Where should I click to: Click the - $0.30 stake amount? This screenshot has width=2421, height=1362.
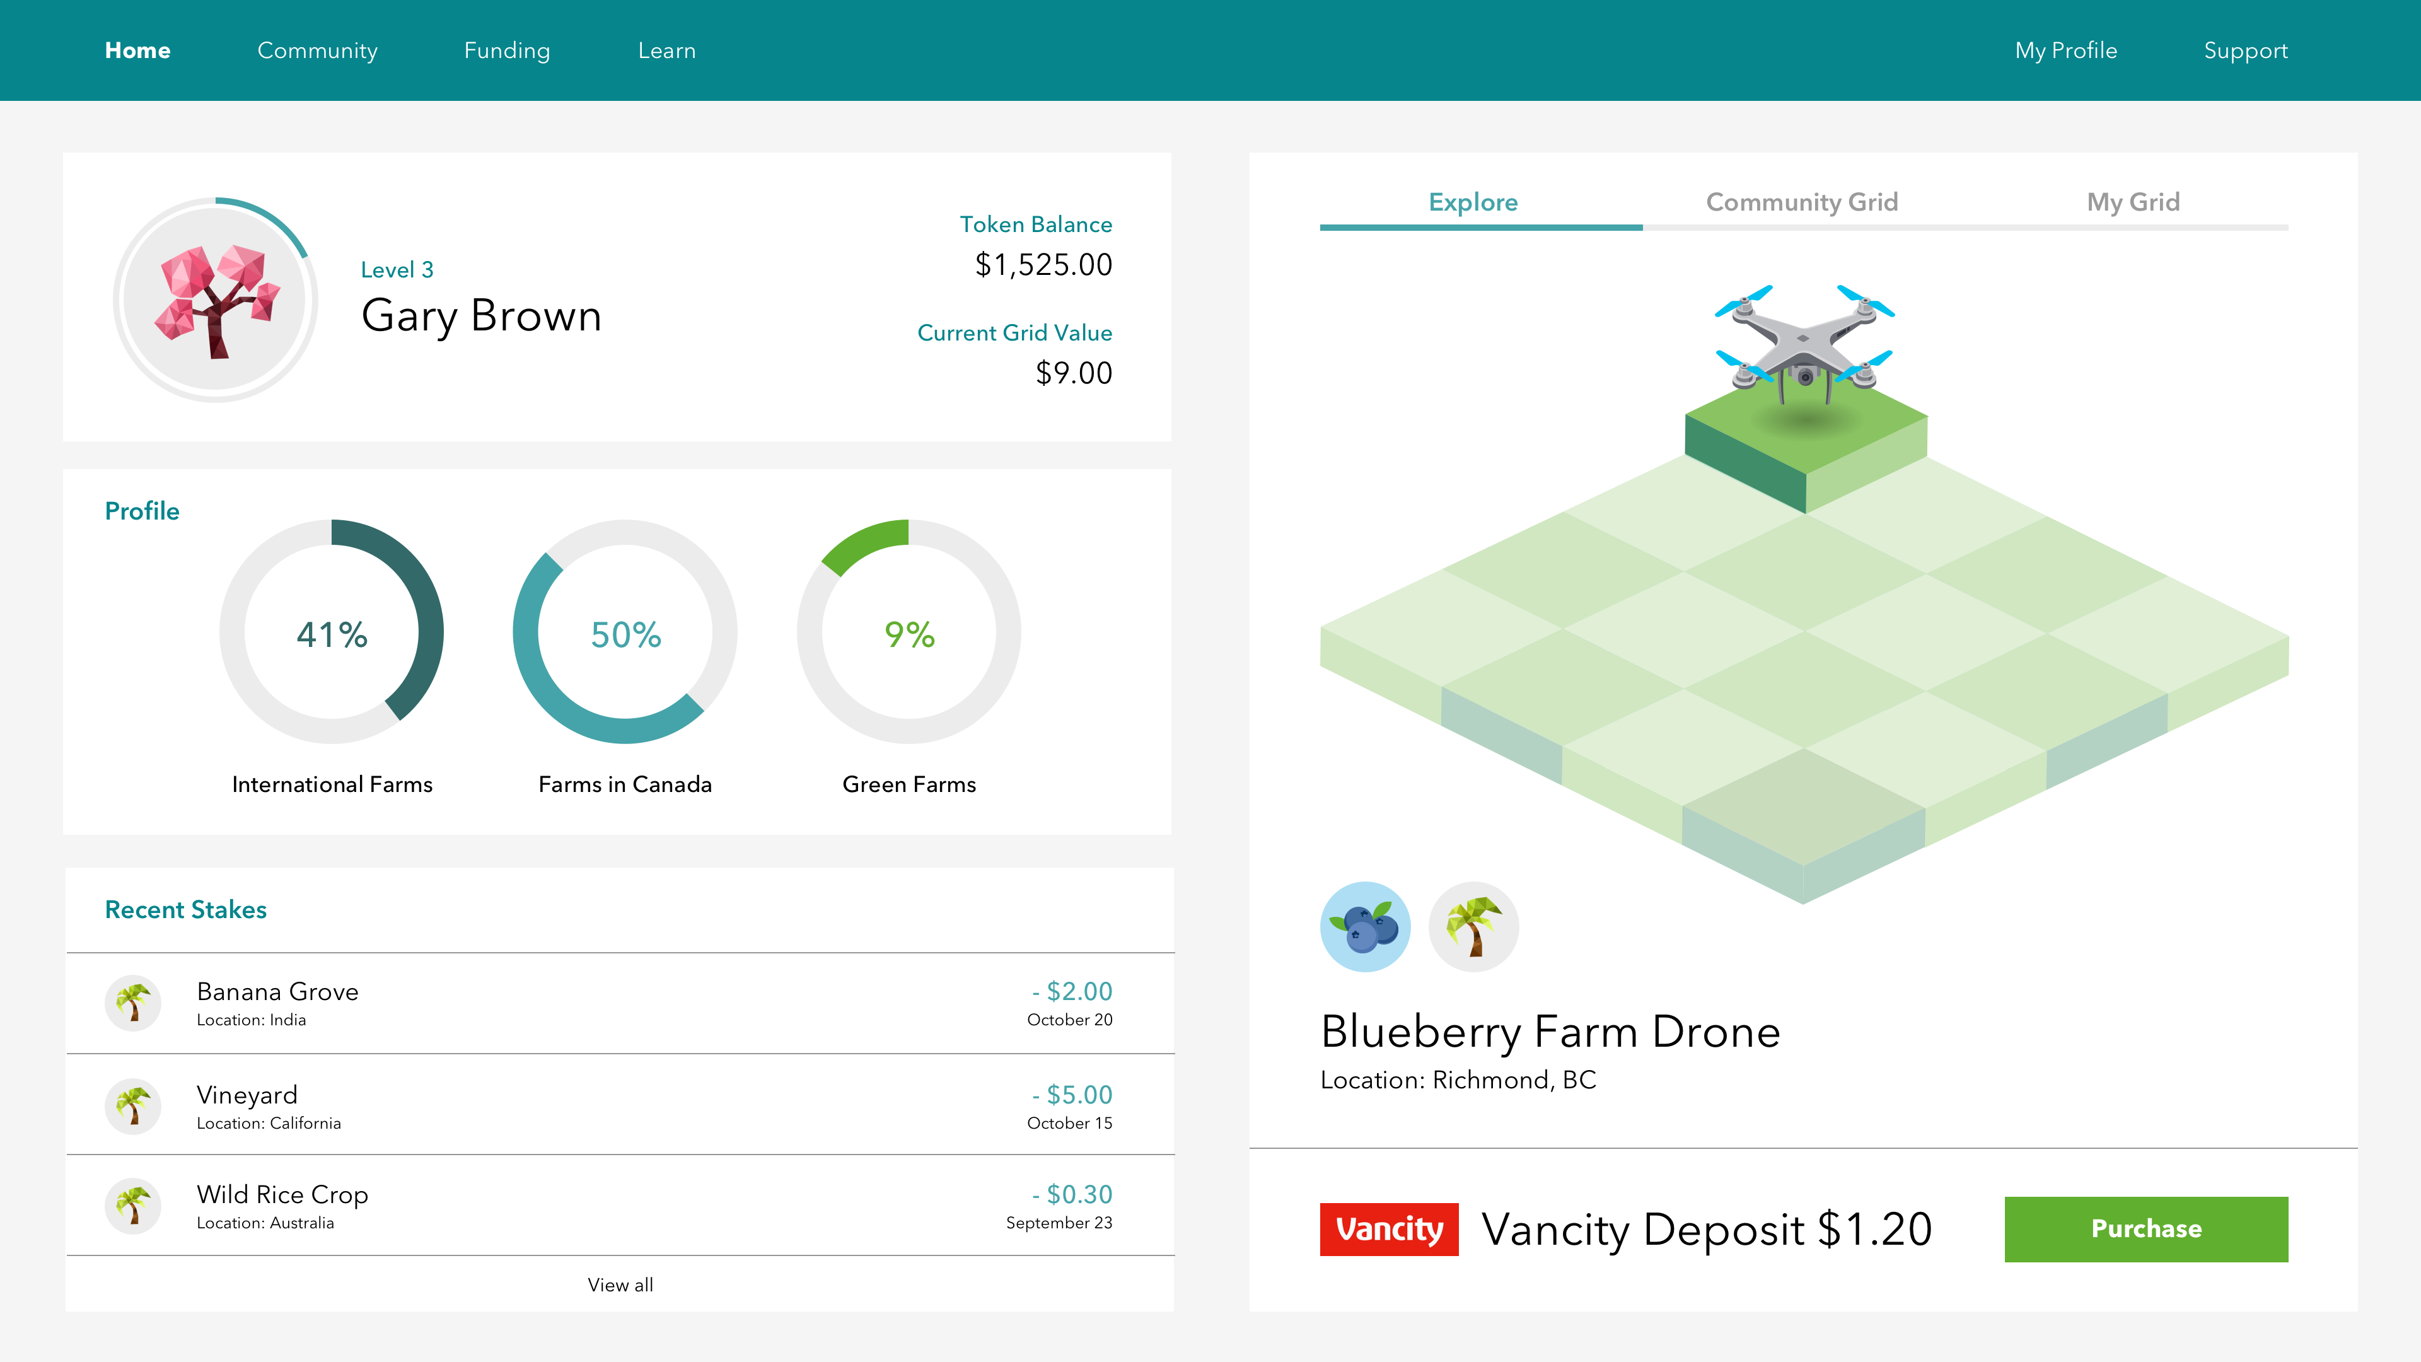point(1071,1195)
